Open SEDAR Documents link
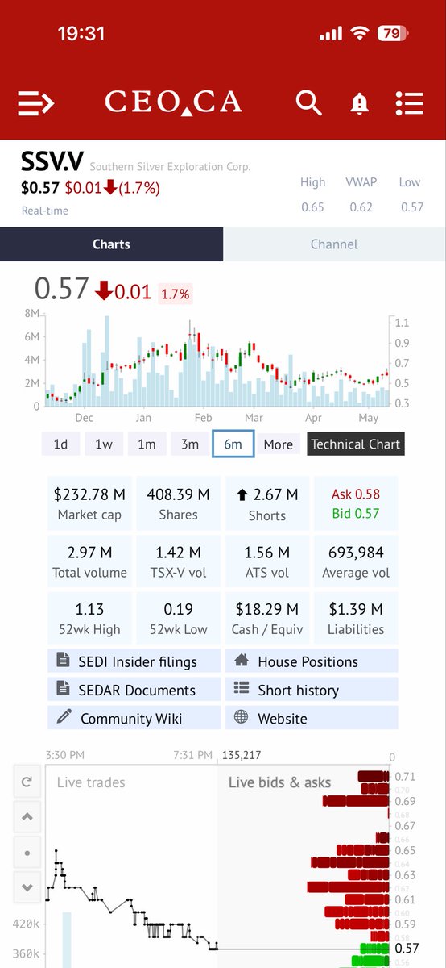The width and height of the screenshot is (446, 968). [134, 690]
